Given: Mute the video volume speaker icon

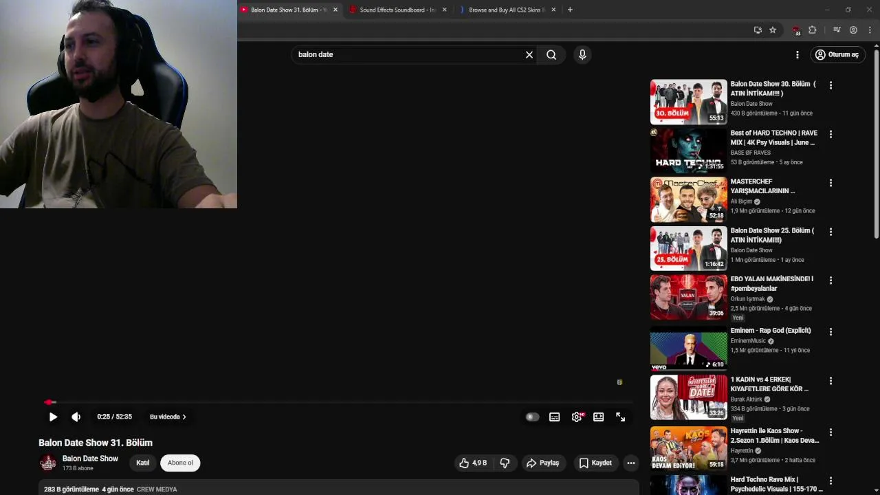Looking at the screenshot, I should 76,417.
